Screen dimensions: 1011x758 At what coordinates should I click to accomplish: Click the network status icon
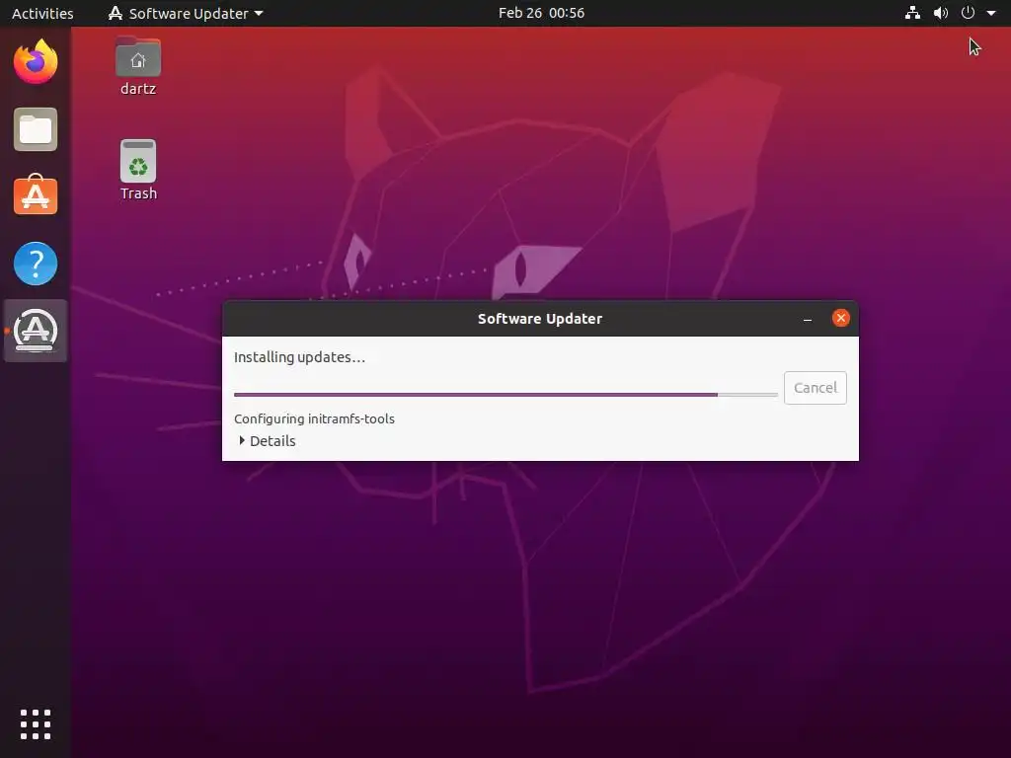[912, 13]
